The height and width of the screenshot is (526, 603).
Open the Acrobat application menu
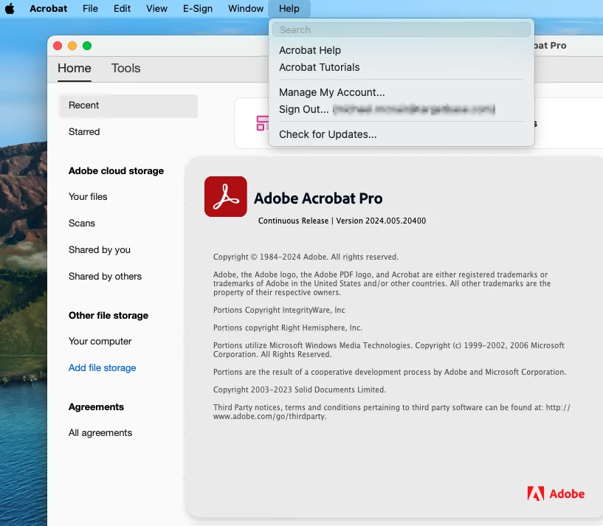pyautogui.click(x=49, y=8)
